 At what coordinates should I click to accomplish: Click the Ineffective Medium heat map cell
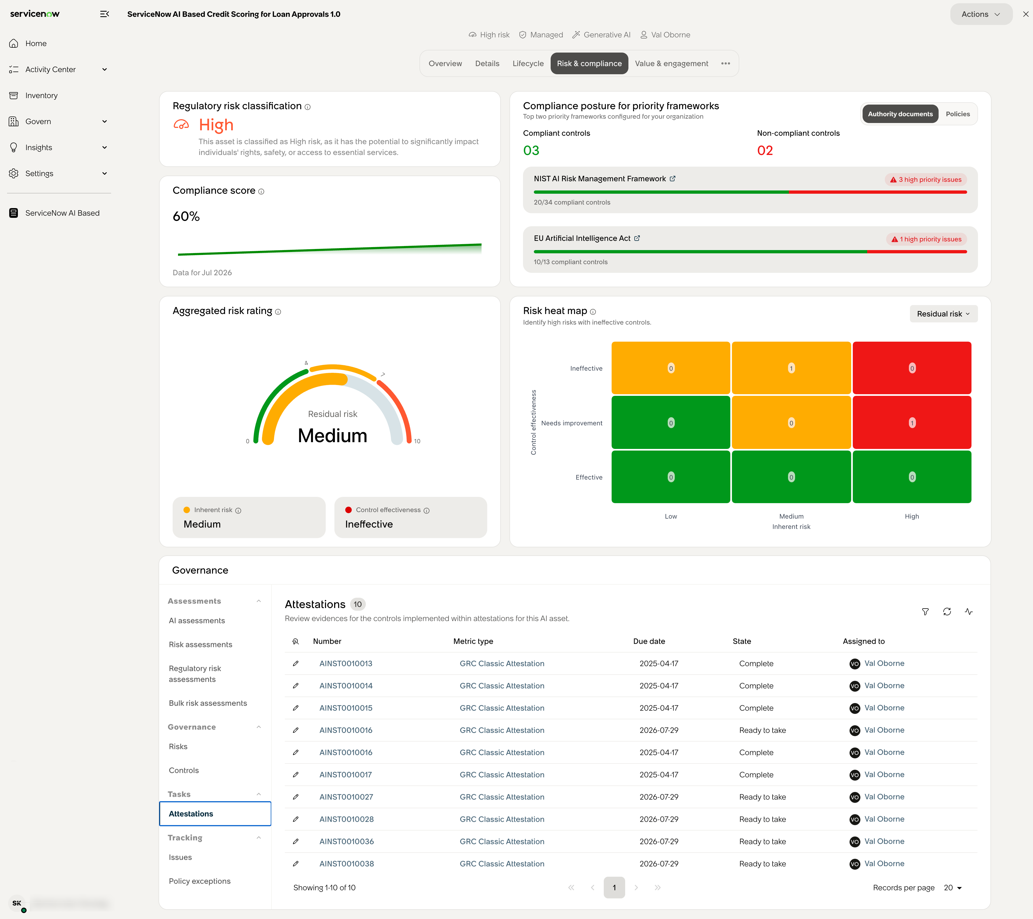point(791,368)
